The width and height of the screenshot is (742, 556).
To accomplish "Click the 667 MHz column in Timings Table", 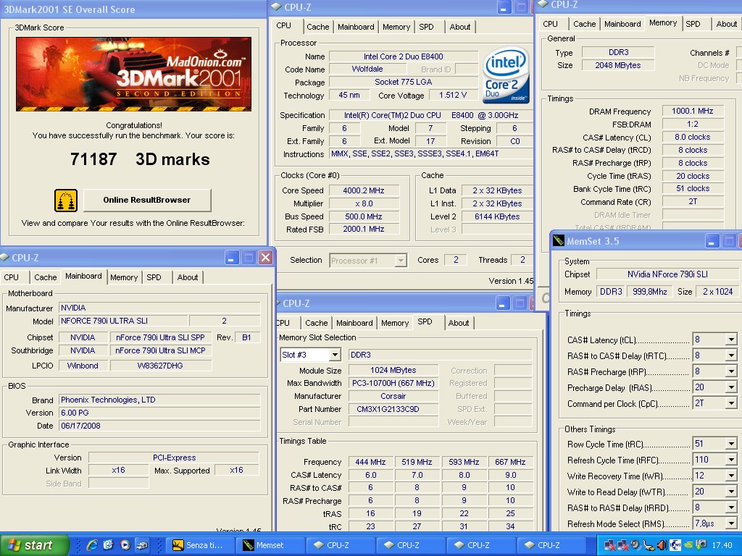I will [x=510, y=462].
